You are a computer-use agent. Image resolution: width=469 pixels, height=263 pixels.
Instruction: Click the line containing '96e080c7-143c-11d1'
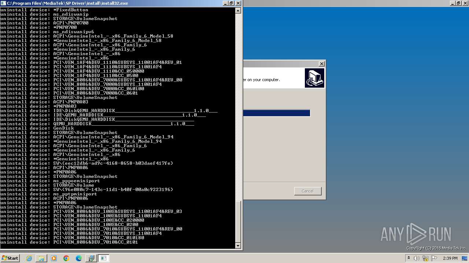point(87,190)
